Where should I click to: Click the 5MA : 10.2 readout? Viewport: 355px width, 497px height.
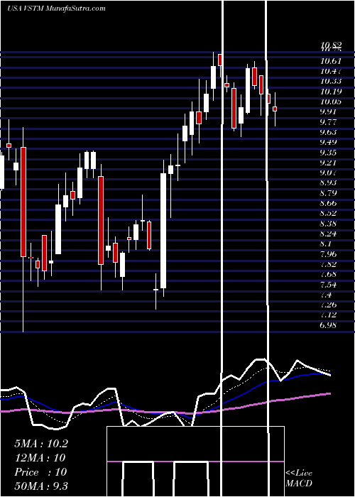[41, 444]
